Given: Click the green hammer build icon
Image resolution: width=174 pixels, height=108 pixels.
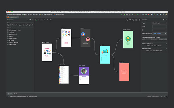Looking at the screenshot, I should [121, 14].
